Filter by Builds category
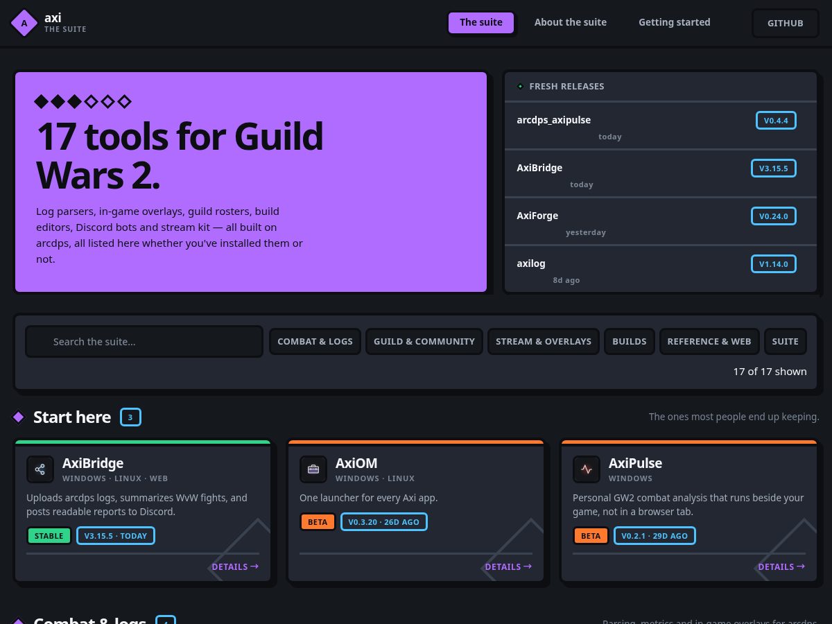832x624 pixels. 630,341
